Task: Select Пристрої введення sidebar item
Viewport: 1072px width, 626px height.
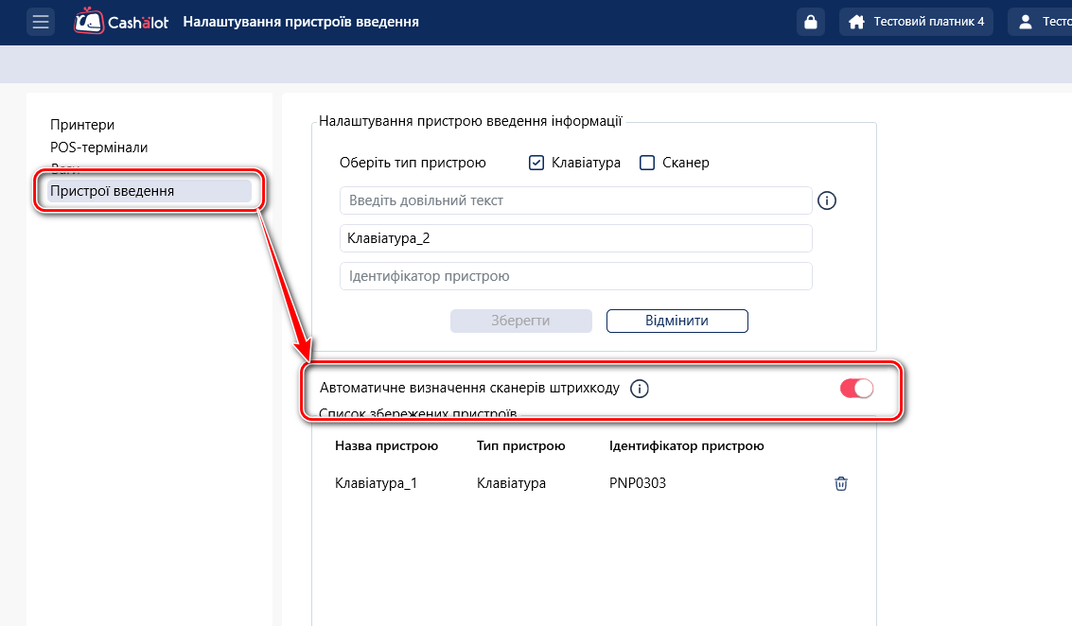Action: (x=112, y=191)
